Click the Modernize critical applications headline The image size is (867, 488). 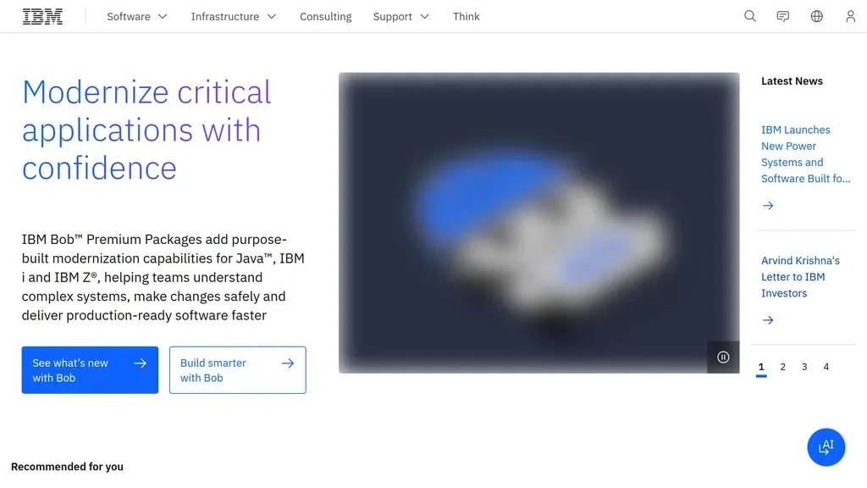point(146,130)
